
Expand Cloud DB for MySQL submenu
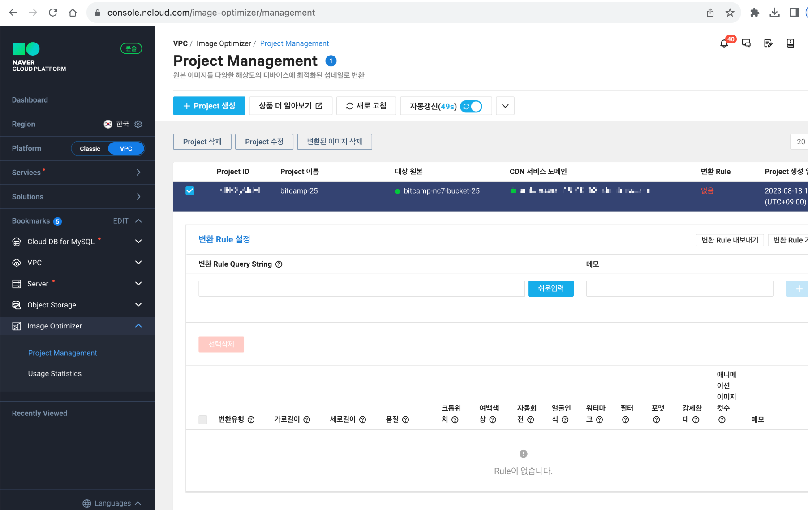(x=138, y=242)
